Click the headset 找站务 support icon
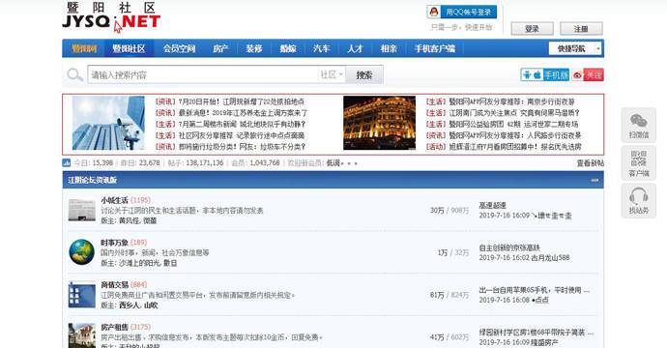 pyautogui.click(x=638, y=201)
